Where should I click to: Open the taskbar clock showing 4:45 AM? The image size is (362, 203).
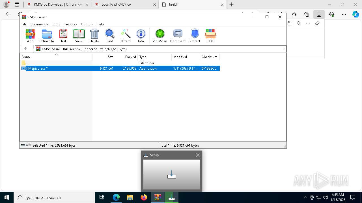338,197
